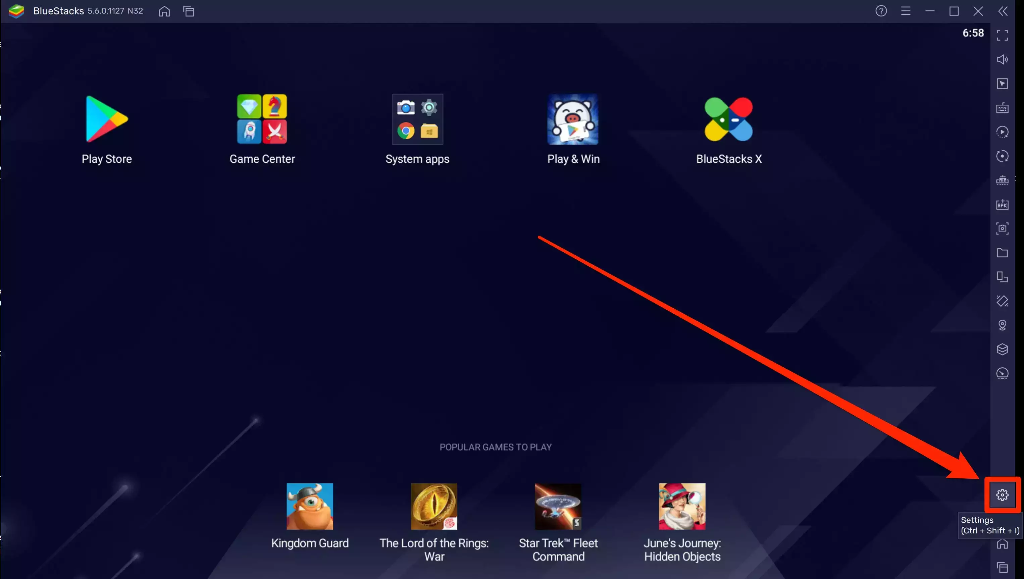
Task: Open Kingdom Guard game thumbnail
Action: click(310, 506)
